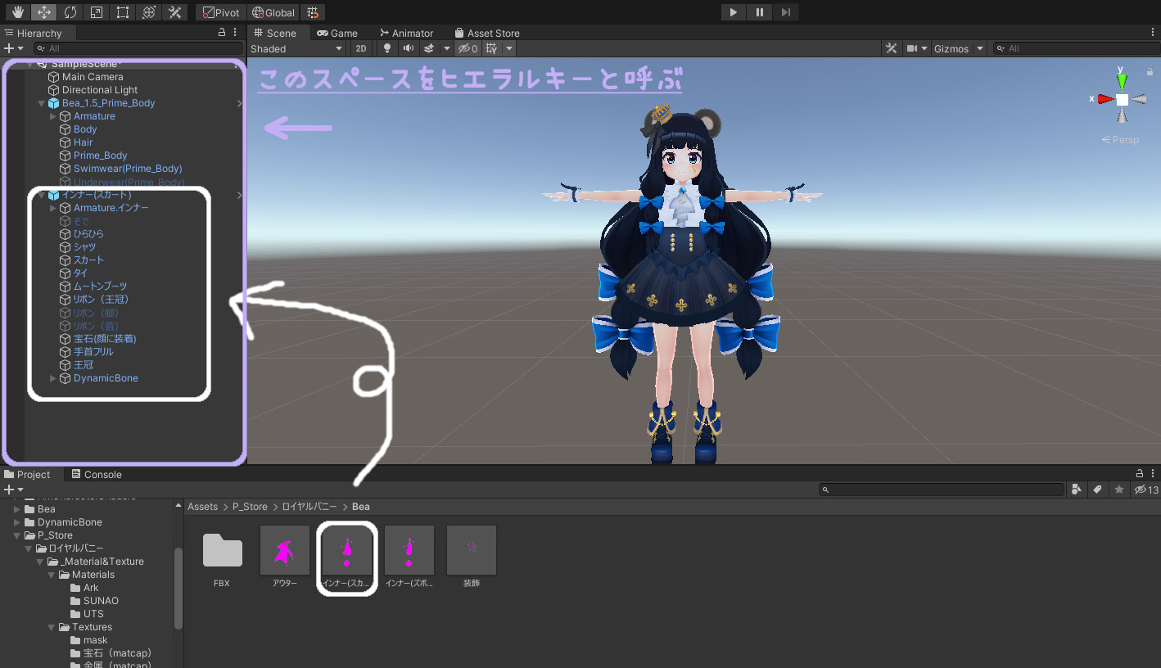Click the Play button
Screen dimensions: 1161x668
[733, 12]
